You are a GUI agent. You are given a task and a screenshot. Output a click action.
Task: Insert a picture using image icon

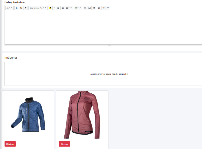pos(90,8)
